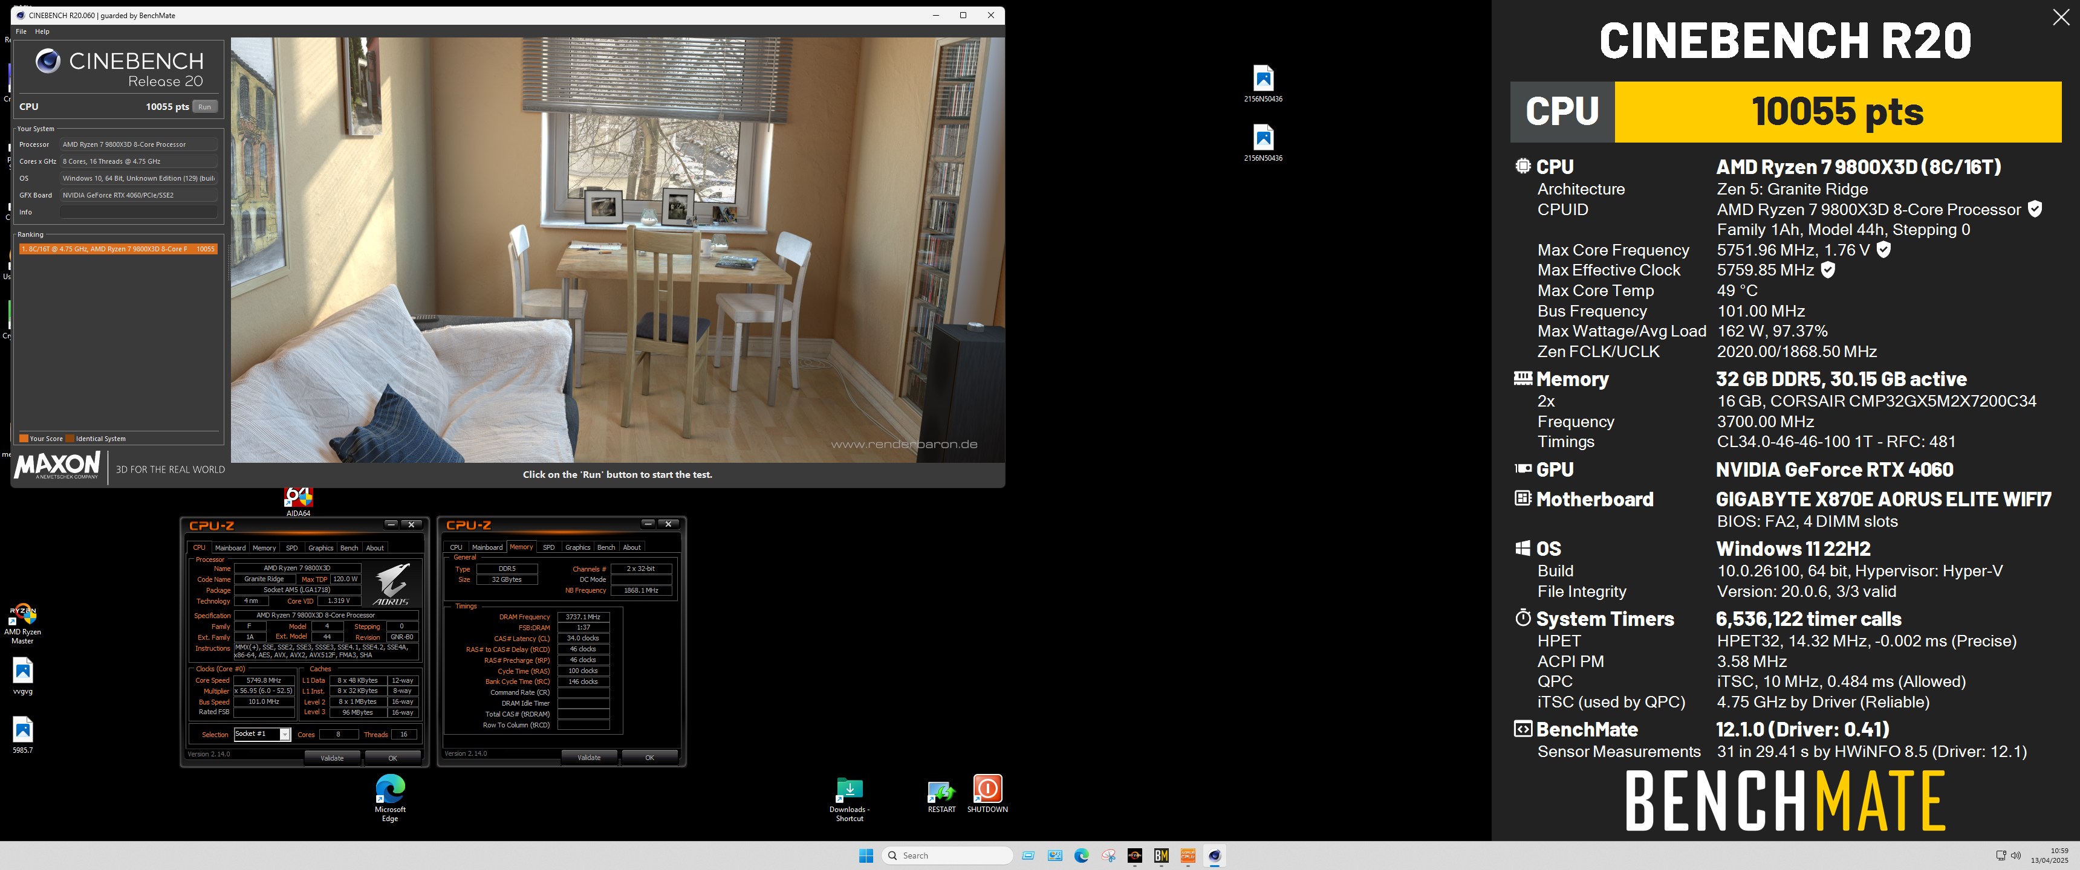Expand the Socket #1 selection dropdown
The height and width of the screenshot is (870, 2080).
(285, 735)
